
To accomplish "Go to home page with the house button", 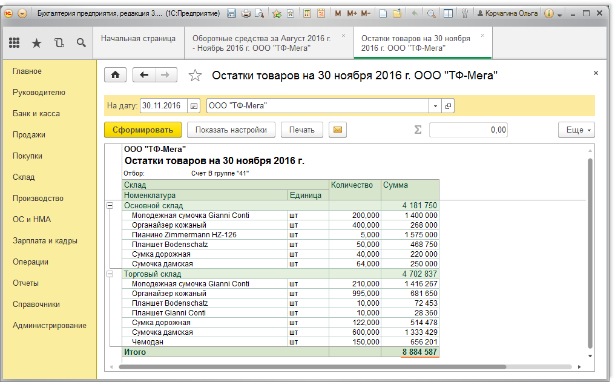I will point(115,75).
